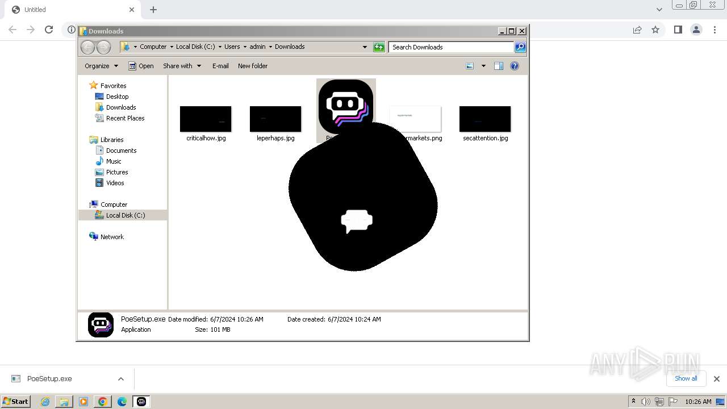The width and height of the screenshot is (727, 409).
Task: Open media player taskbar icon
Action: tap(83, 402)
